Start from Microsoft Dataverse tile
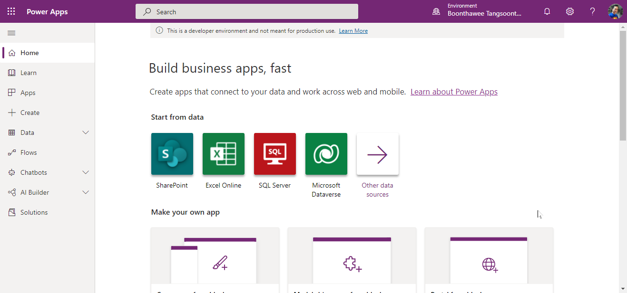The width and height of the screenshot is (627, 293). point(326,154)
